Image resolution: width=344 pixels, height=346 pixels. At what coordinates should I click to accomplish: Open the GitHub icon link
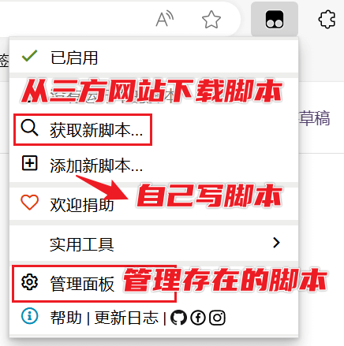click(x=178, y=318)
